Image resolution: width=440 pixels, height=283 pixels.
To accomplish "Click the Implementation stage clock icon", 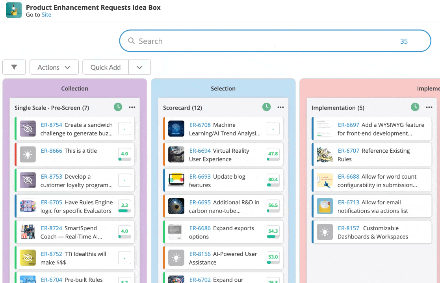I will click(x=415, y=107).
